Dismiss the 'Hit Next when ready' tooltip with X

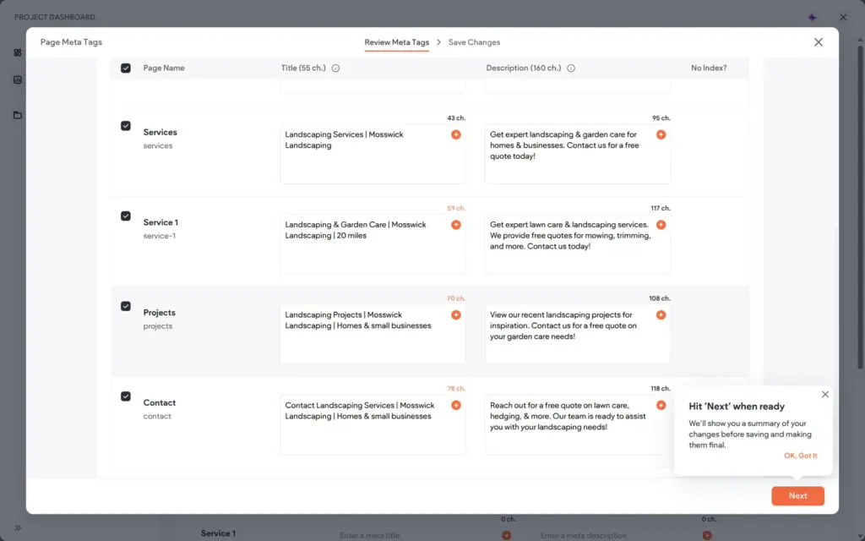[824, 394]
